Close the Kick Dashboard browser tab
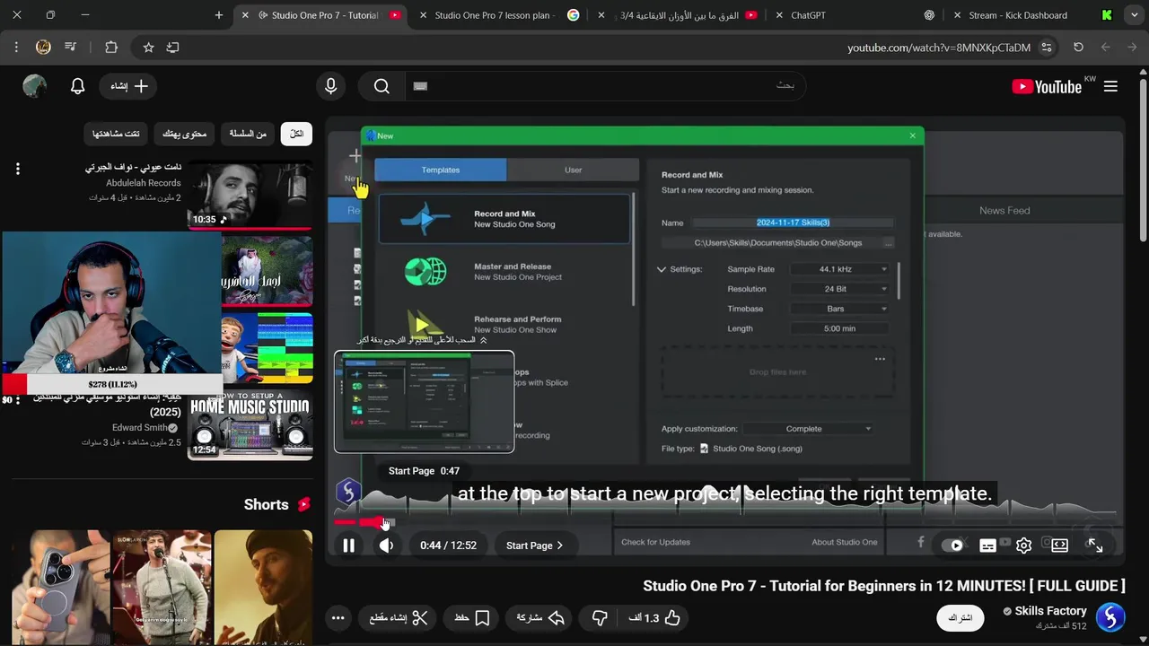The width and height of the screenshot is (1149, 646). [957, 15]
